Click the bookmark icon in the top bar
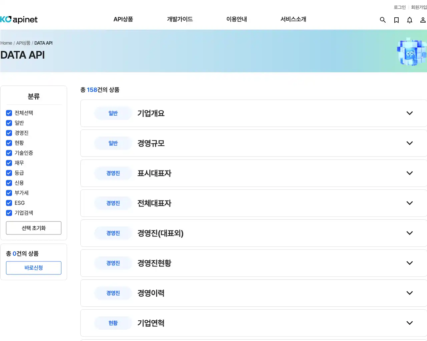The width and height of the screenshot is (427, 341). (396, 20)
